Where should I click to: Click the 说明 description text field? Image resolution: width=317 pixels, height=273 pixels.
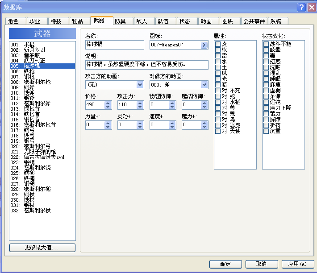[147, 65]
